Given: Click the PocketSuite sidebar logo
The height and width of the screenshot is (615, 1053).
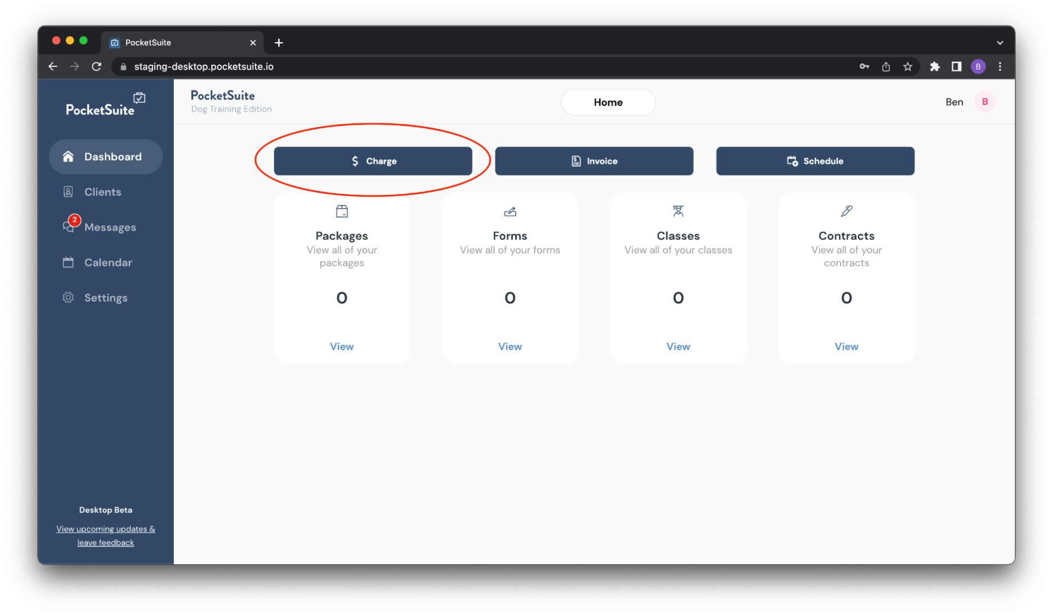Looking at the screenshot, I should (105, 105).
